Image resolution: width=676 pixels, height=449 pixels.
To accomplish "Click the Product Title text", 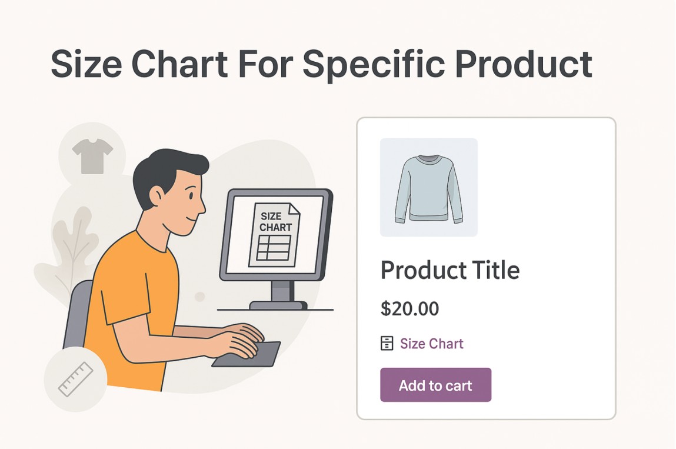I will click(x=450, y=271).
